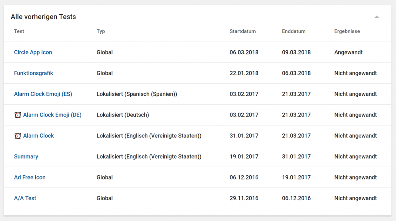Open Alarm Clock Emoji (ES) test
This screenshot has width=396, height=221.
click(43, 94)
